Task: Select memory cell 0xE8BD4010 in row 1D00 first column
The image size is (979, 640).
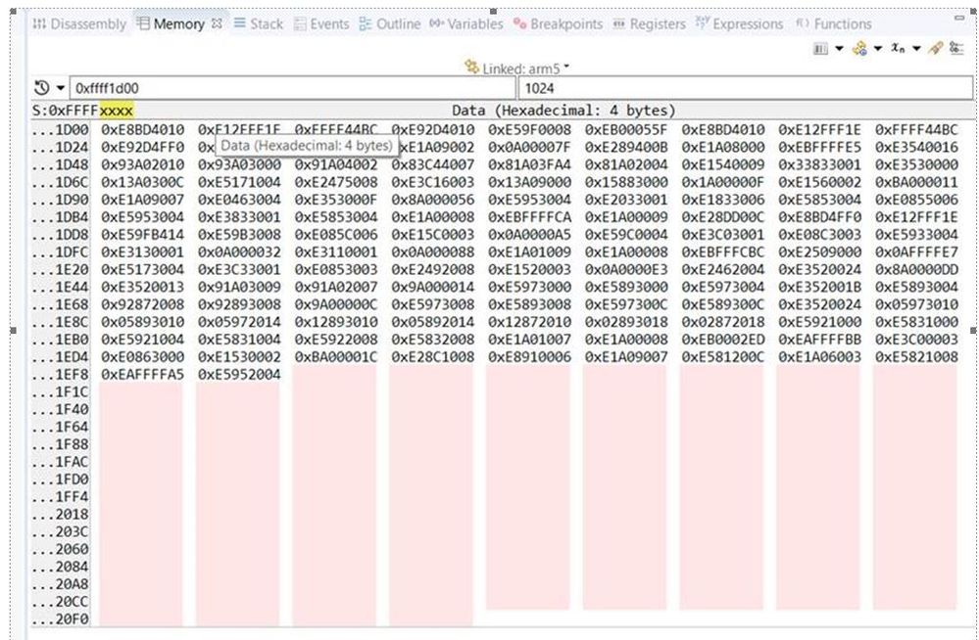Action: coord(143,130)
